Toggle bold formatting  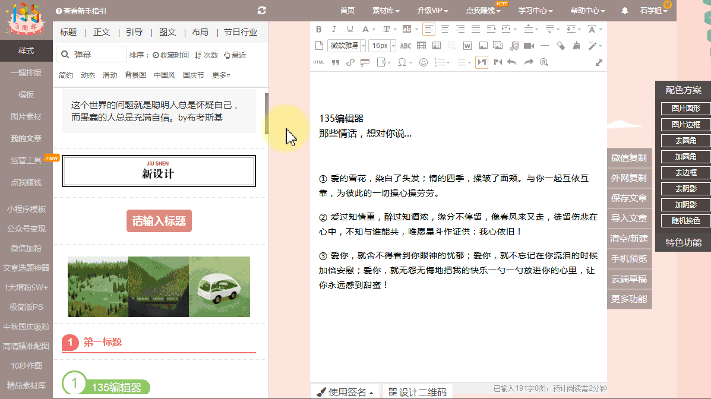point(319,30)
